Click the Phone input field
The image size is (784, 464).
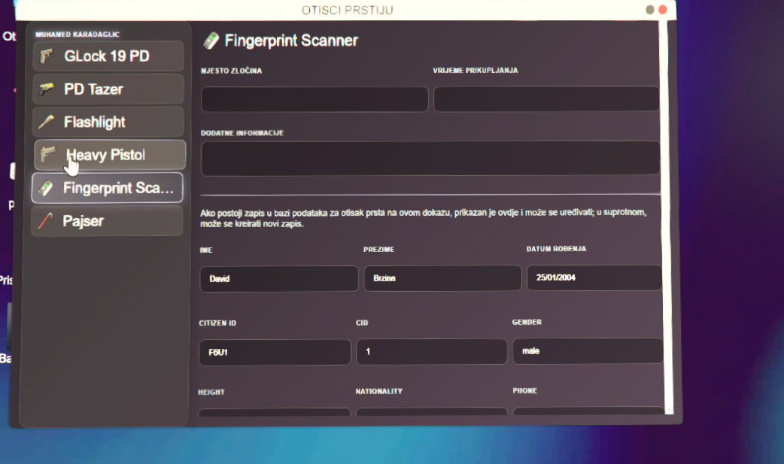[588, 411]
